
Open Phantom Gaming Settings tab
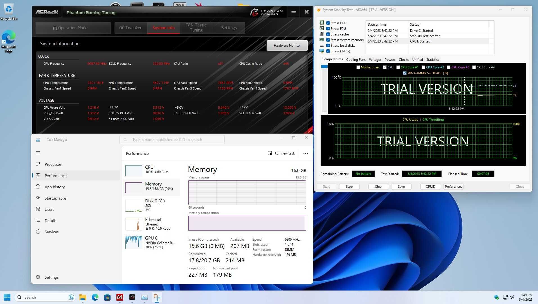[229, 28]
